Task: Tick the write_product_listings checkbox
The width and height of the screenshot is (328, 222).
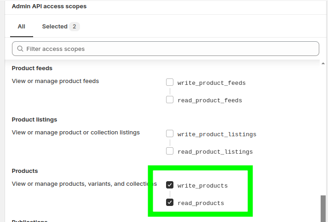Action: [x=170, y=134]
